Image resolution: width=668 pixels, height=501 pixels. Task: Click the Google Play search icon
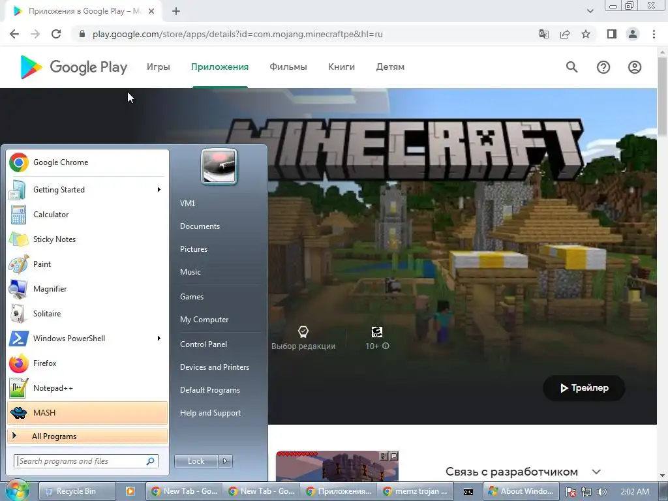[x=571, y=67]
